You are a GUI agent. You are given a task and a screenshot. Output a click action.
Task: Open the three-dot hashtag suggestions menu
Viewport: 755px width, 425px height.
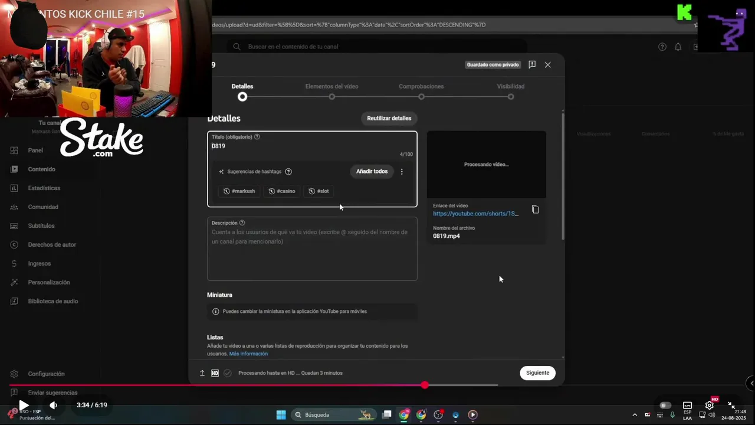(x=402, y=172)
